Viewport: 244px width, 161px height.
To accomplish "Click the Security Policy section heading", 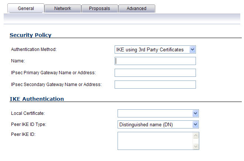I will pos(30,35).
